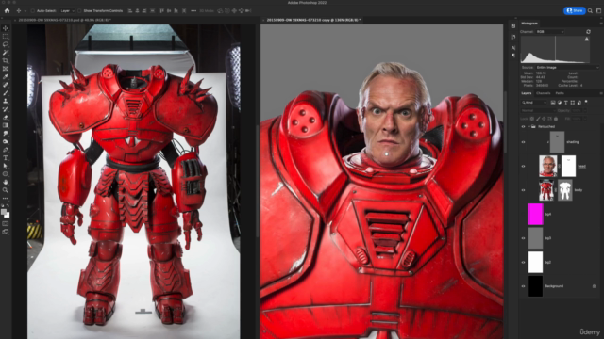Go to Photoshop Home screen

pos(7,11)
